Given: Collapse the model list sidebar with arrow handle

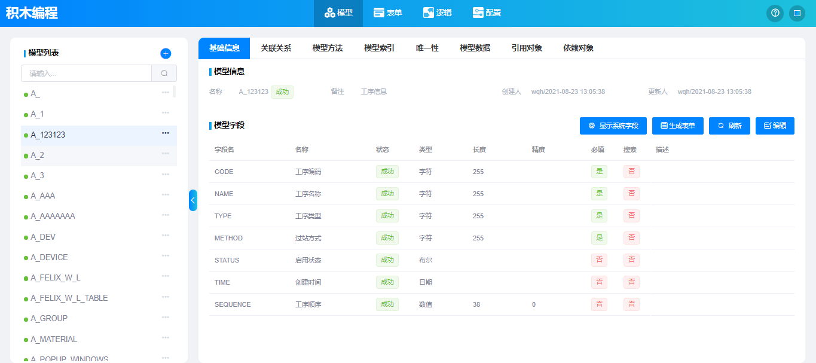Looking at the screenshot, I should click(x=192, y=200).
